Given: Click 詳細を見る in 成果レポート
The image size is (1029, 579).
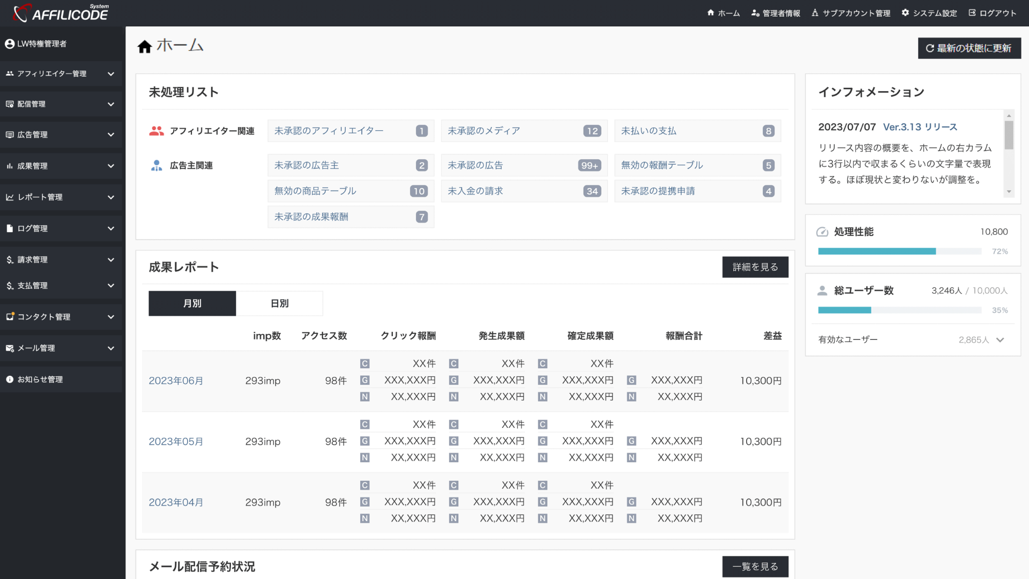Looking at the screenshot, I should coord(755,267).
